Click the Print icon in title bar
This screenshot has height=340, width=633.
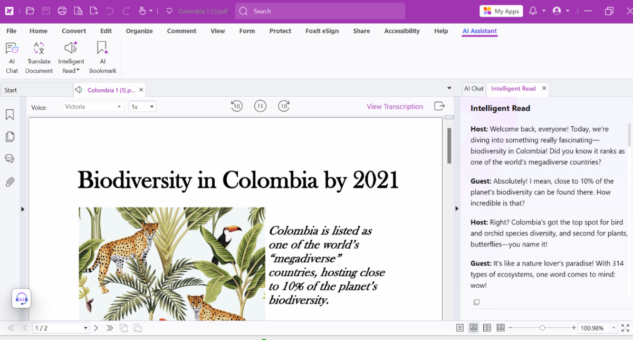click(x=62, y=11)
